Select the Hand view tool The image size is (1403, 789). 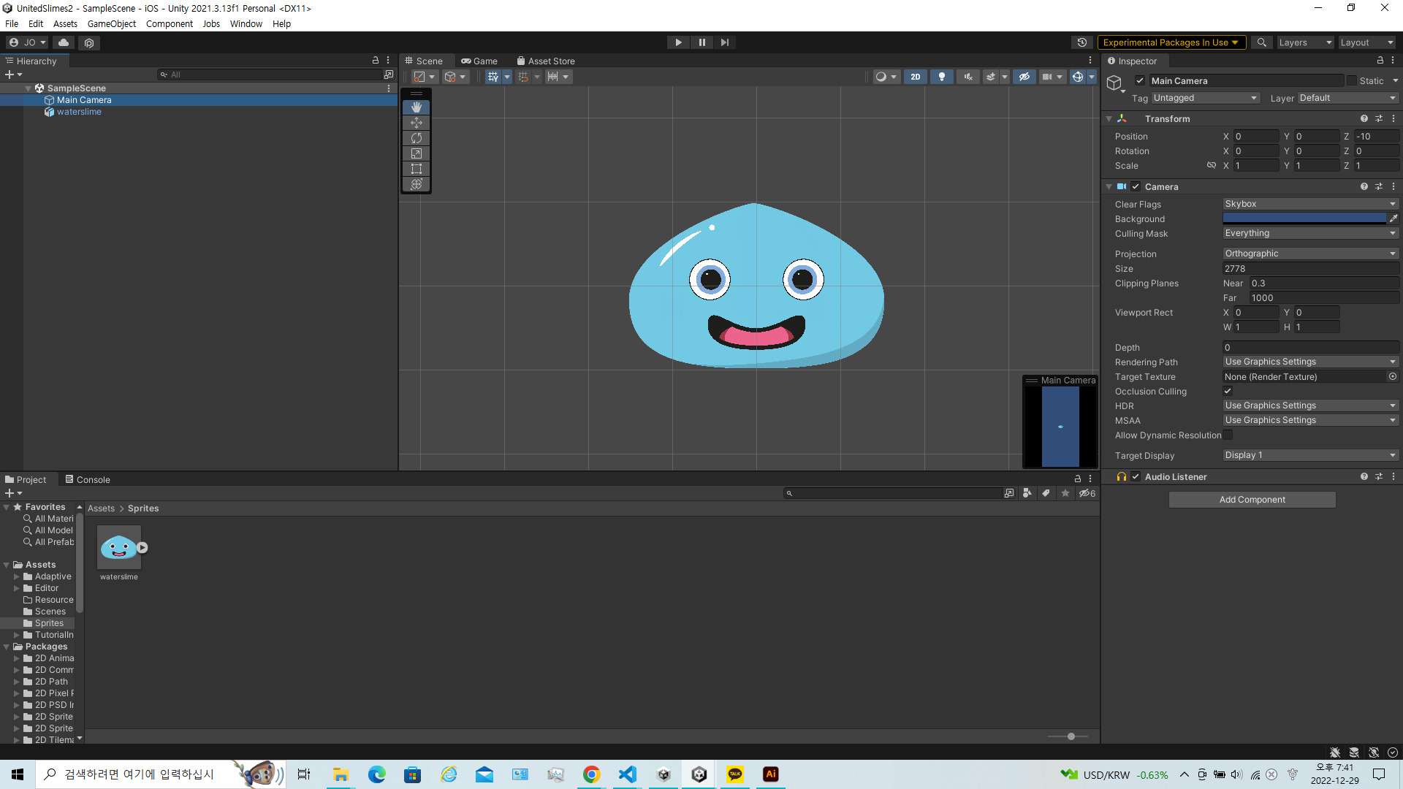pyautogui.click(x=417, y=107)
